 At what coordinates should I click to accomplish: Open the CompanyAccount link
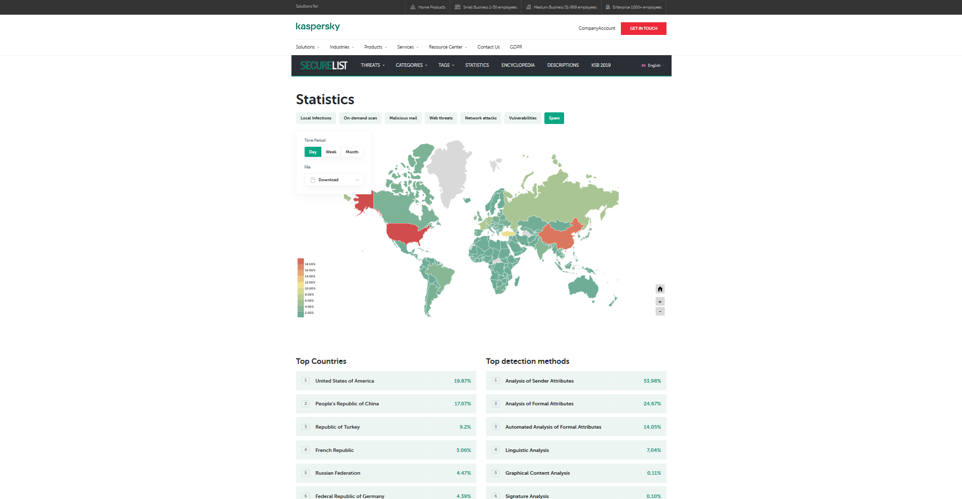tap(597, 28)
